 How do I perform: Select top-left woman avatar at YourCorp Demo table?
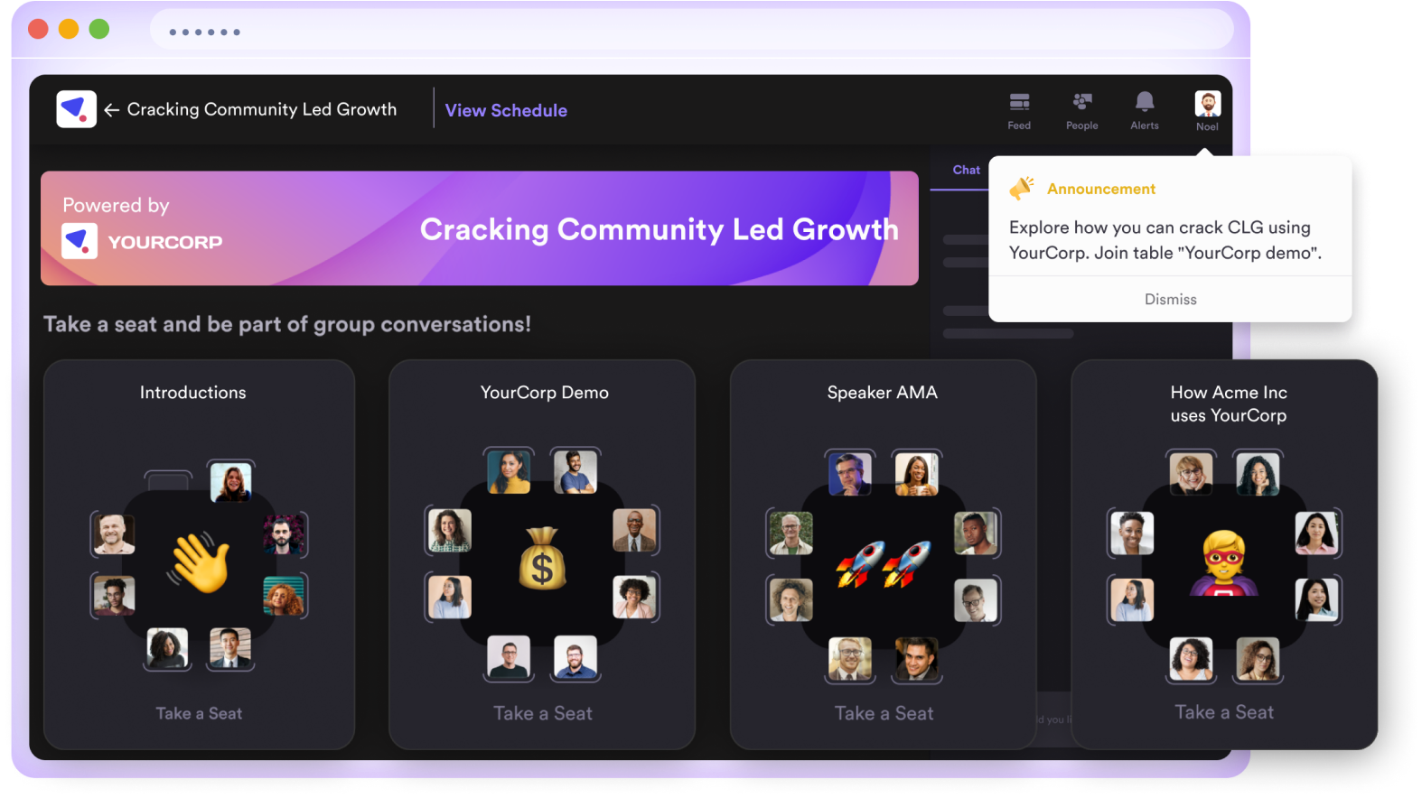pyautogui.click(x=509, y=471)
